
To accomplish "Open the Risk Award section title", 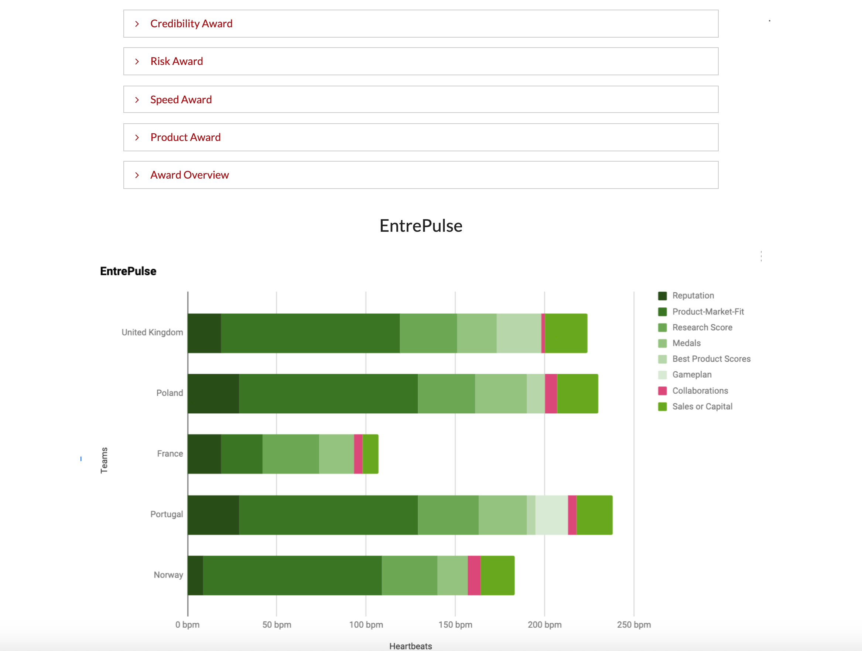I will tap(177, 62).
